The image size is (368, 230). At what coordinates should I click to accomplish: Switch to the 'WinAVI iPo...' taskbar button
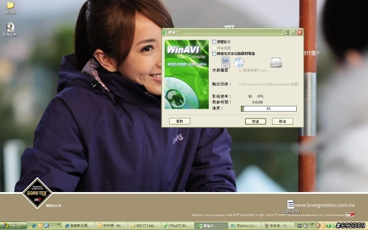pyautogui.click(x=178, y=226)
